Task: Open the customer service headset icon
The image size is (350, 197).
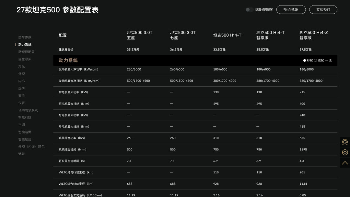Action: pos(345,142)
